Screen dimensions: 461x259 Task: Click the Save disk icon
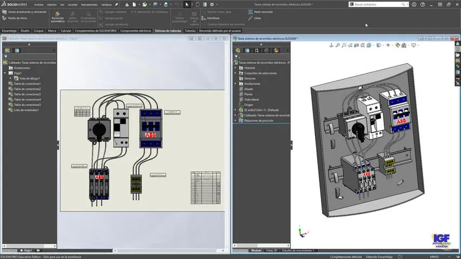[155, 4]
